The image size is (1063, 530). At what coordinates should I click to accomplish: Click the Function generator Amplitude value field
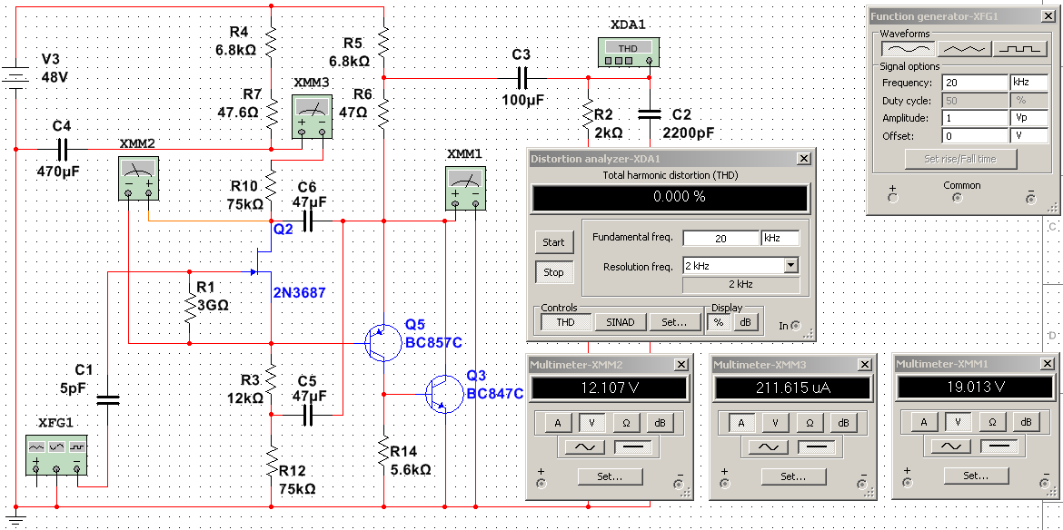[975, 118]
